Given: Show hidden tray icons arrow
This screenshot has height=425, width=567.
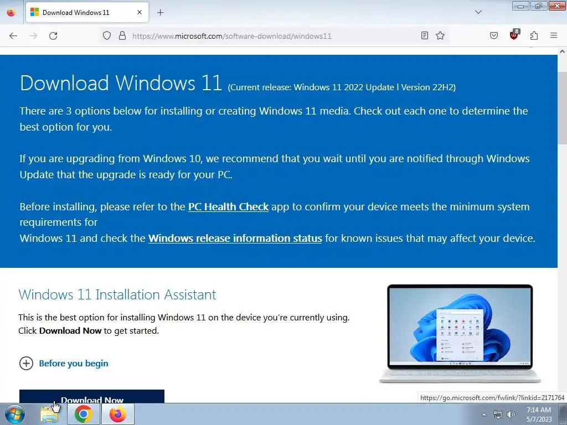Looking at the screenshot, I should (x=484, y=414).
